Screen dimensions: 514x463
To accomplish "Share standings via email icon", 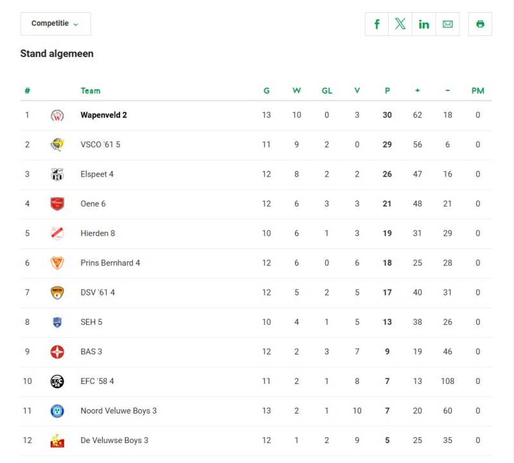I will tap(448, 24).
